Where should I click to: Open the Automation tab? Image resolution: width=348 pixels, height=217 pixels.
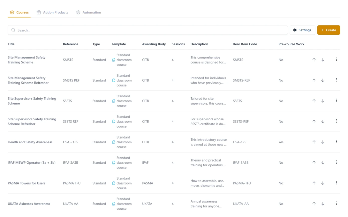click(89, 12)
